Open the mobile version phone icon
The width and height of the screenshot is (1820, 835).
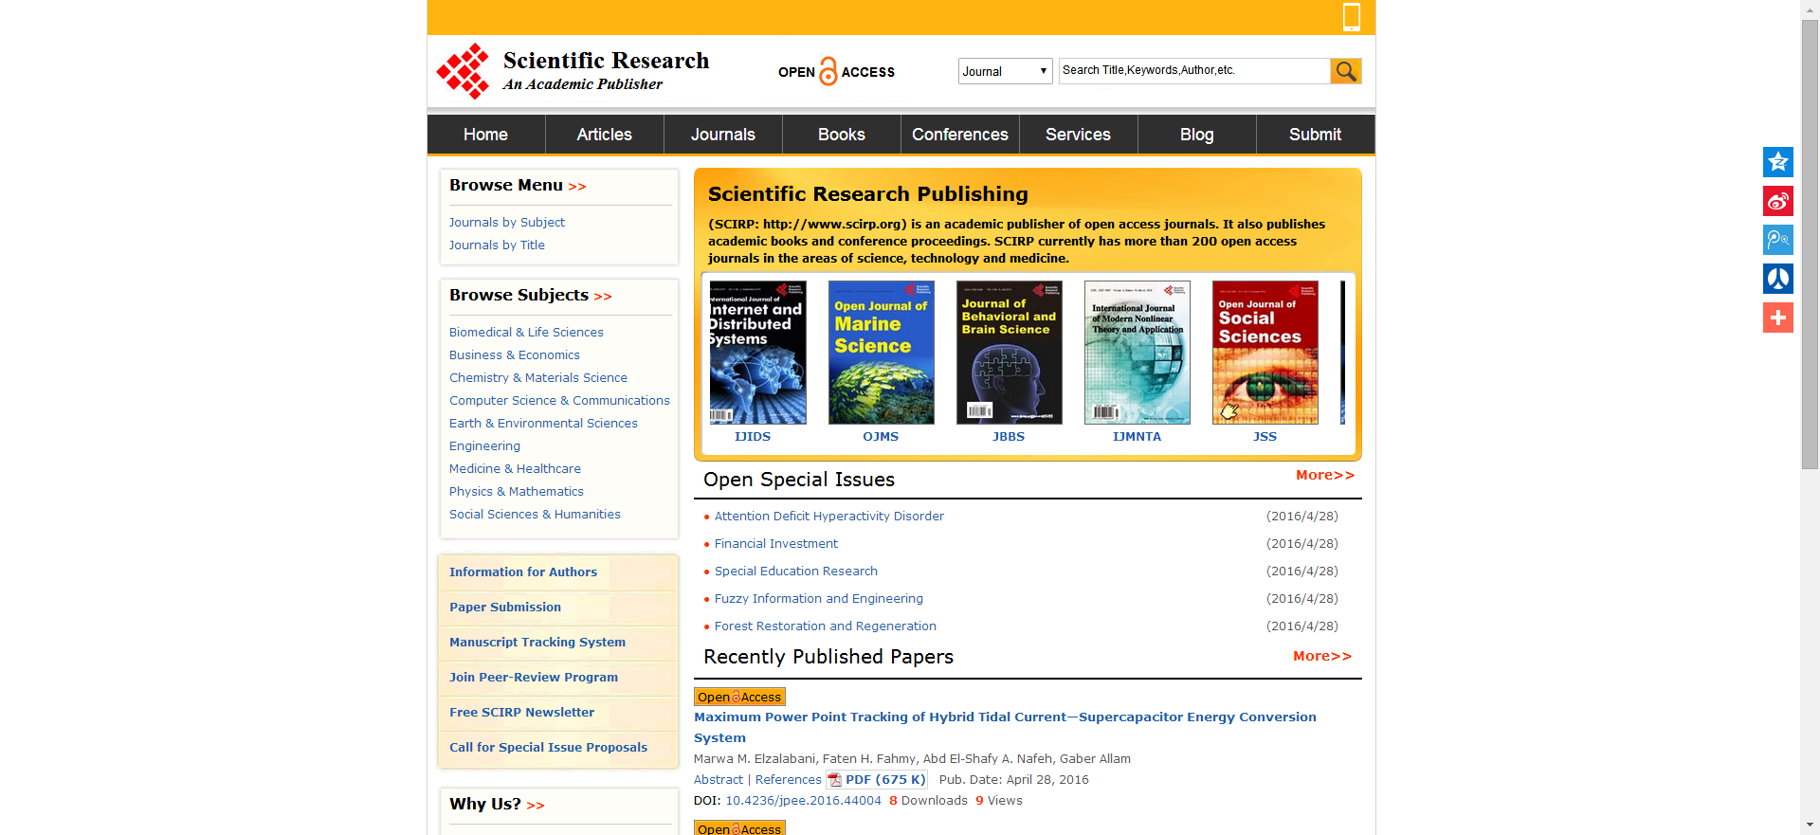pos(1352,16)
